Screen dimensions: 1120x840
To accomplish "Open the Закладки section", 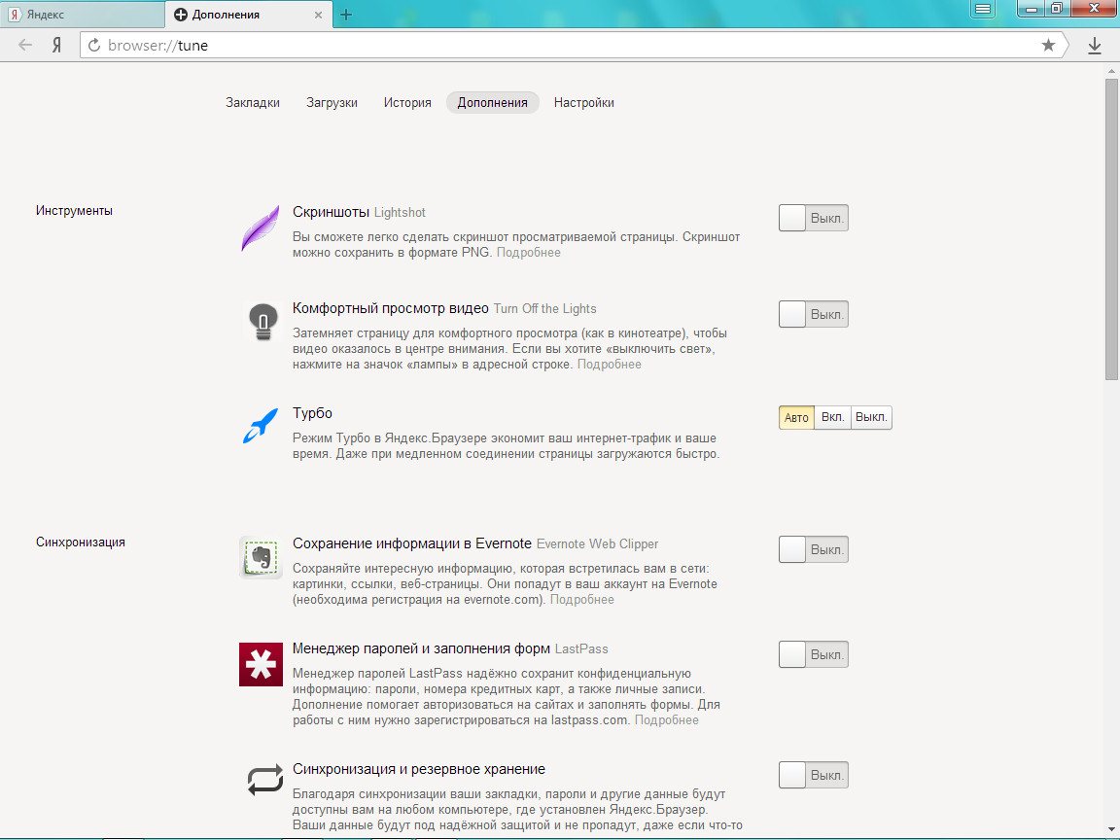I will tap(253, 103).
